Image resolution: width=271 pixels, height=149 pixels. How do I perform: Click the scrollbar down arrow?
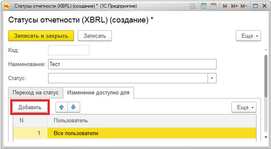[x=266, y=137]
